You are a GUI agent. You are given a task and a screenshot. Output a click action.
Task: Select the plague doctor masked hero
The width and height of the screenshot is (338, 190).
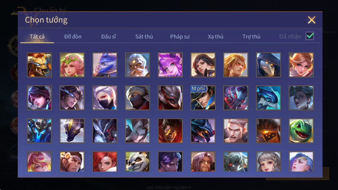268,65
